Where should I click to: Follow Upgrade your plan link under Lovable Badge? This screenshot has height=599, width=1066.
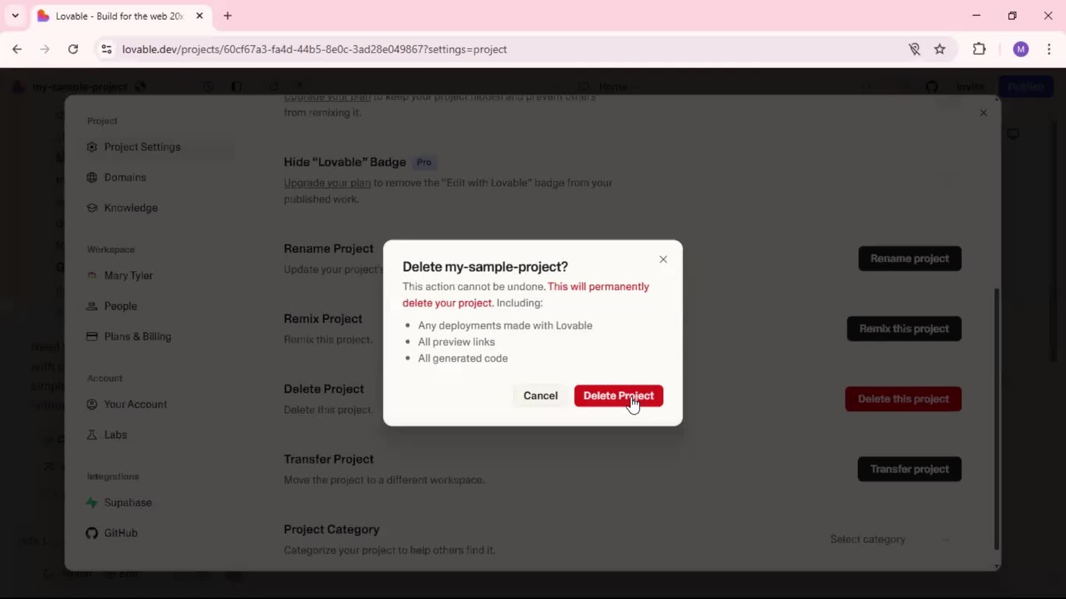point(327,183)
